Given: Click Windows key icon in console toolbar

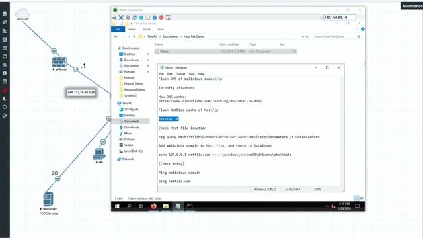Looking at the screenshot, I should pos(141,18).
